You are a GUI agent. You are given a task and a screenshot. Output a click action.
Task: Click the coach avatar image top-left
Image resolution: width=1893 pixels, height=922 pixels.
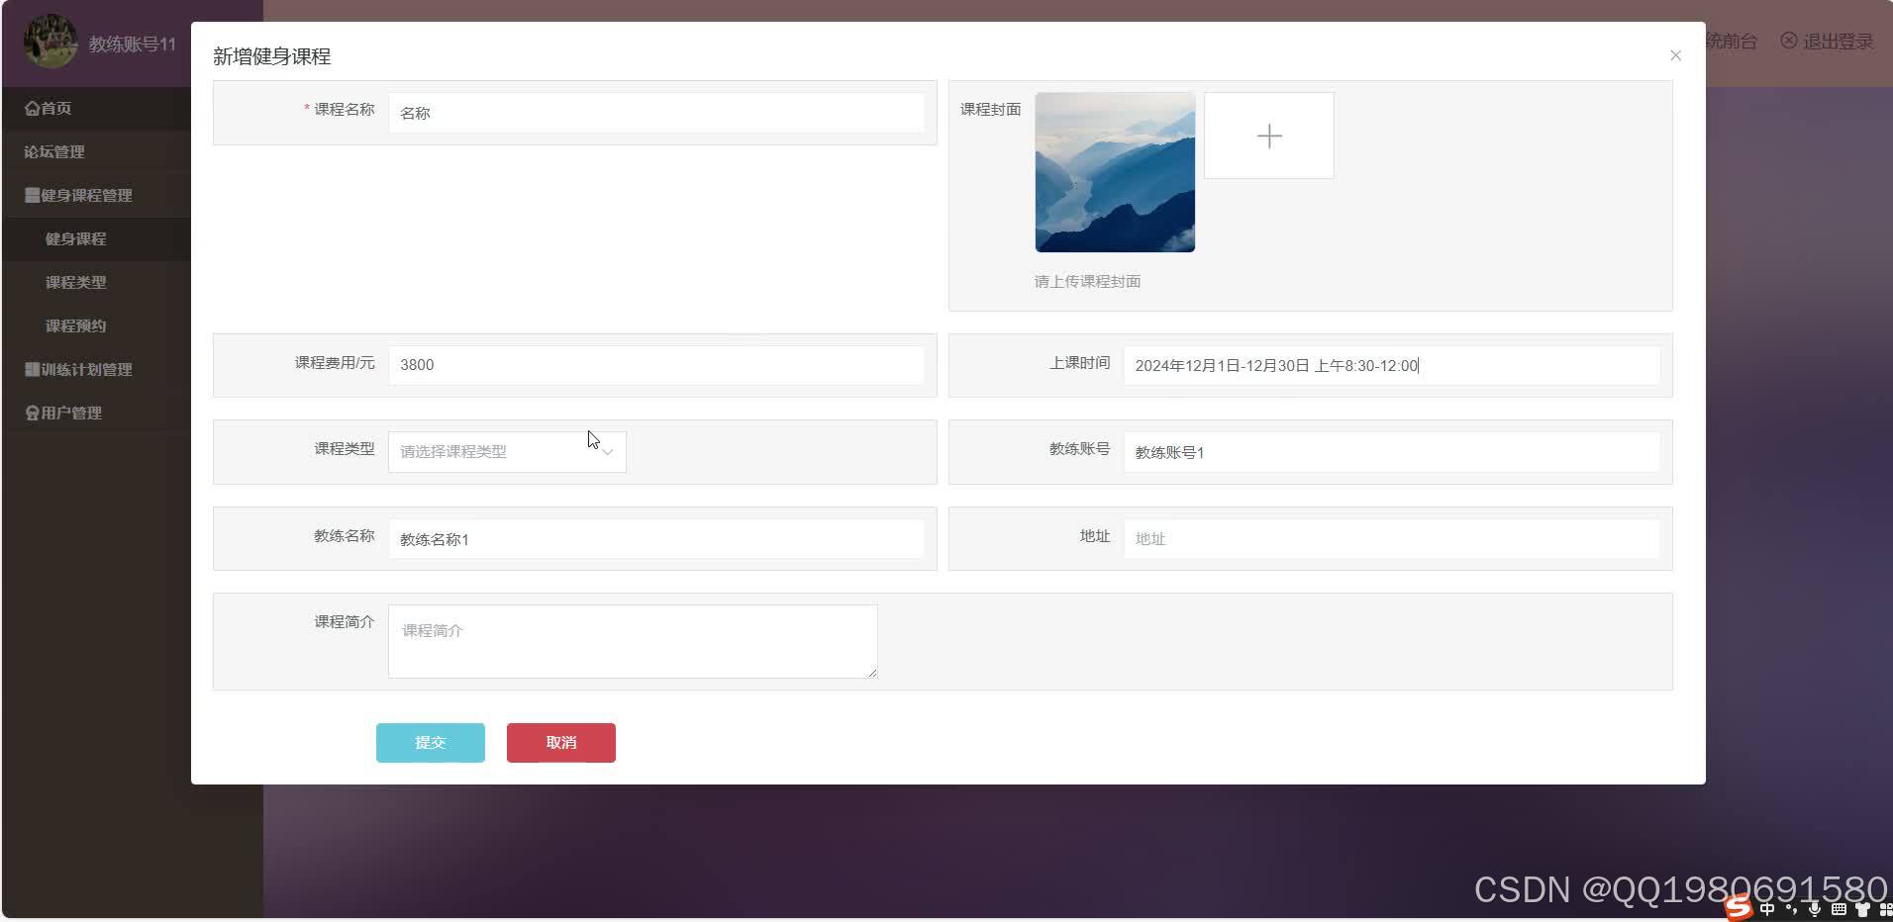(x=50, y=41)
